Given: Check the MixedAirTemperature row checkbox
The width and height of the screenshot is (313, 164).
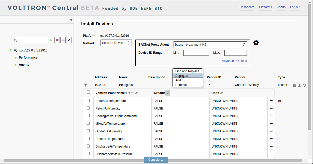Looking at the screenshot, I should [88, 123].
